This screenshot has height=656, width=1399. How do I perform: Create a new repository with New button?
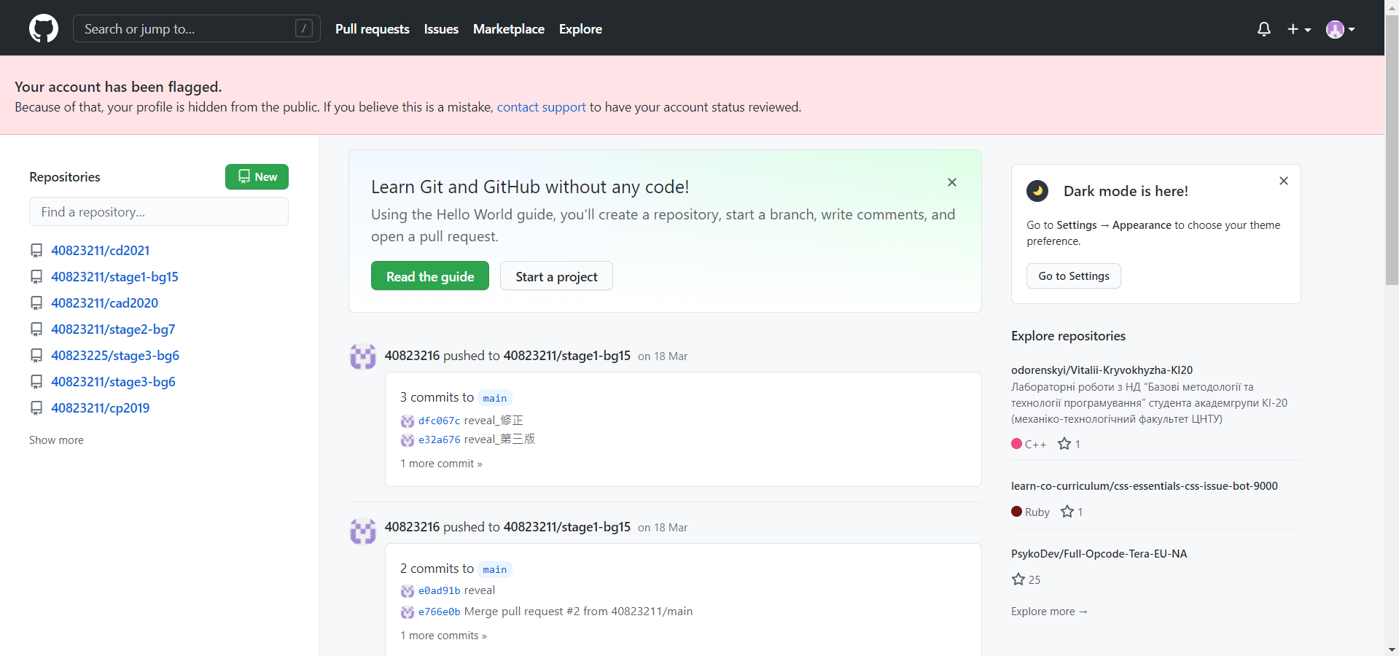tap(257, 176)
